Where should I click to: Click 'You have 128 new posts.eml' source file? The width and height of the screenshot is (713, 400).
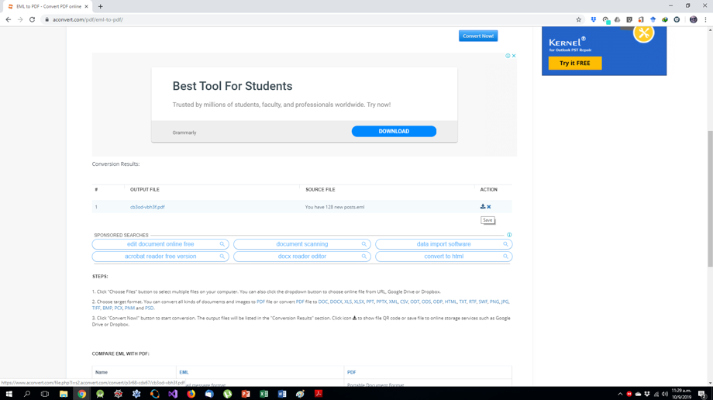(x=335, y=207)
